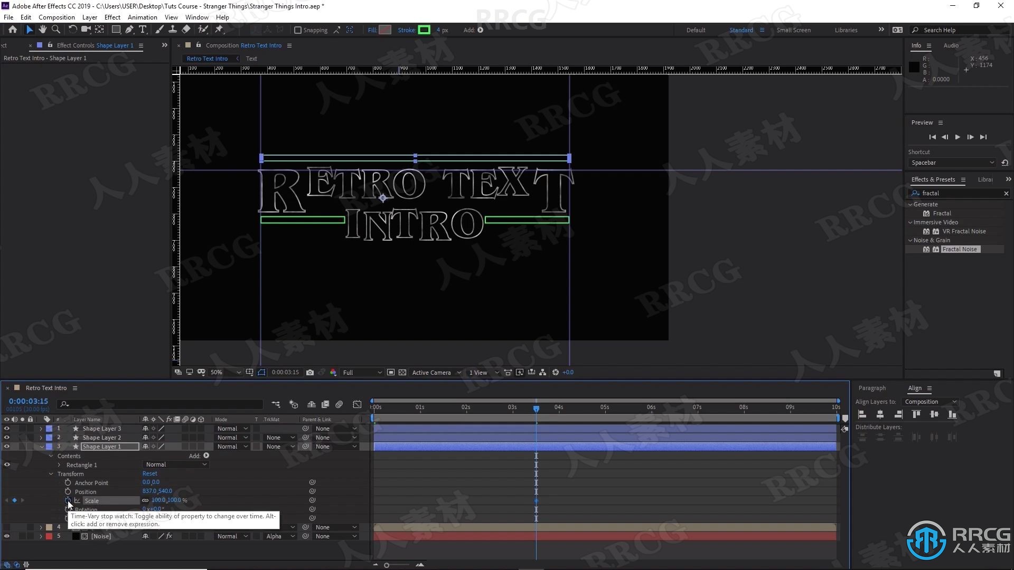Enable motion blur switch in timeline header
This screenshot has height=570, width=1014.
[x=340, y=404]
